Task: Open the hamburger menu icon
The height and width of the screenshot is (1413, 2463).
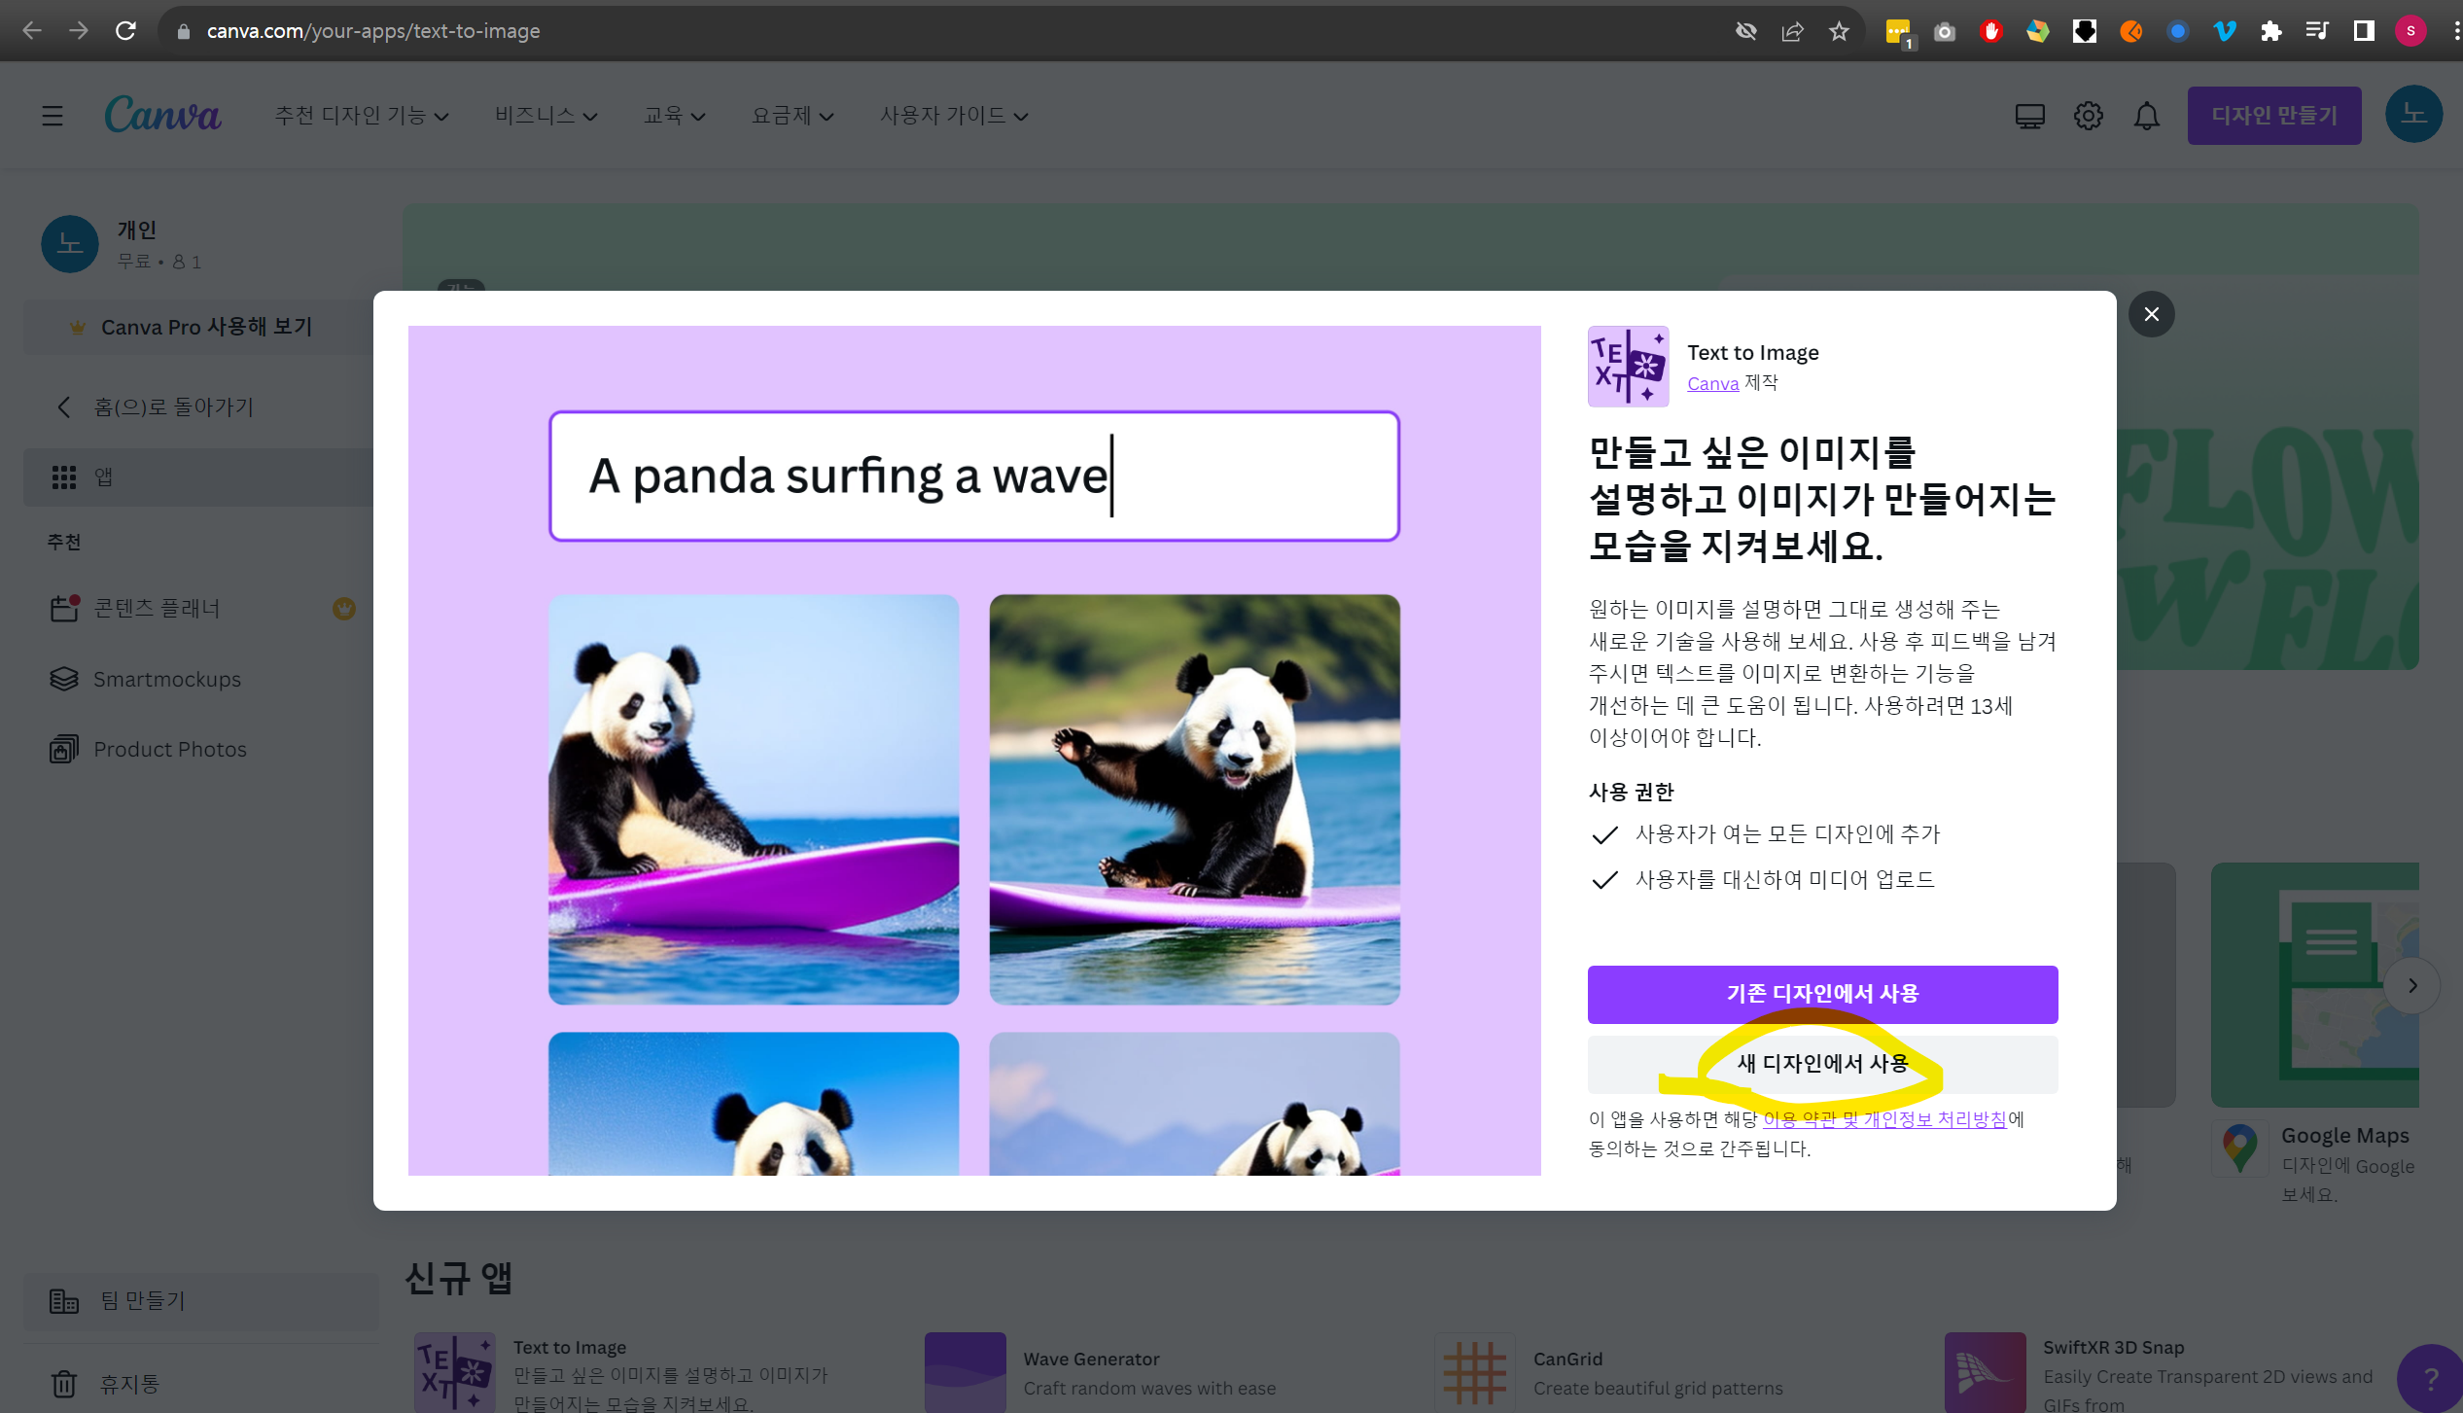Action: [x=53, y=116]
